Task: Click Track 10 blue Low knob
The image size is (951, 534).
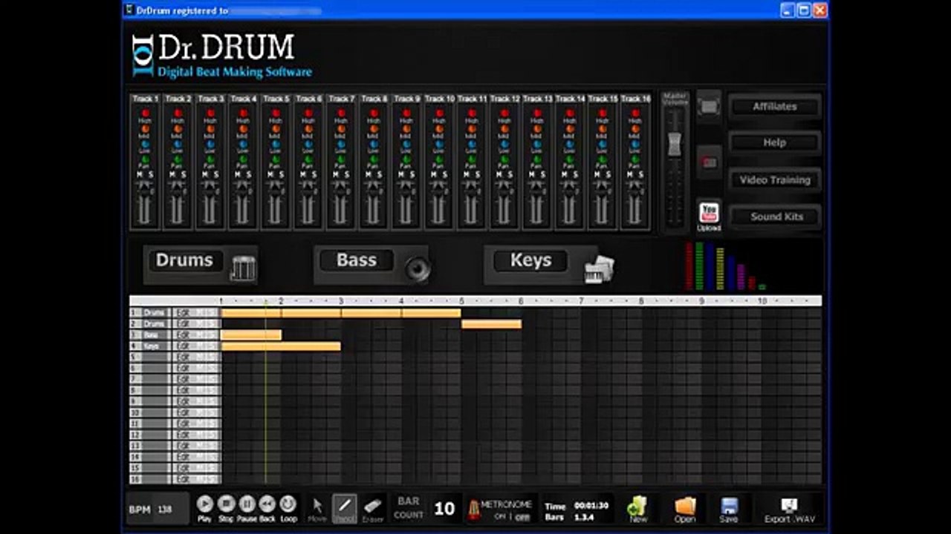Action: pos(439,144)
